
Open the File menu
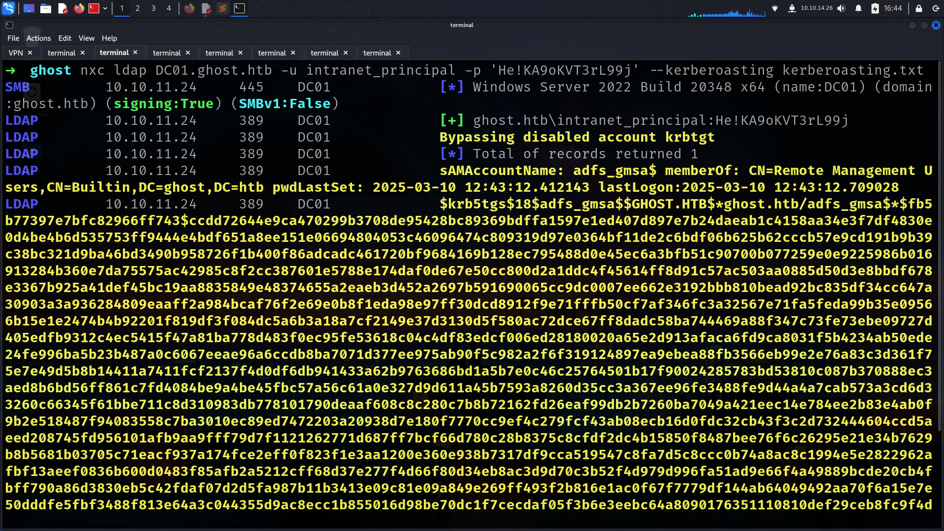(x=13, y=38)
